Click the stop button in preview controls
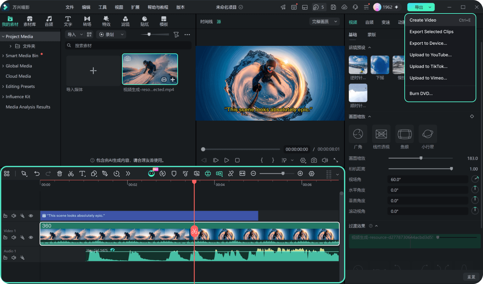Image resolution: width=483 pixels, height=284 pixels. [x=237, y=160]
